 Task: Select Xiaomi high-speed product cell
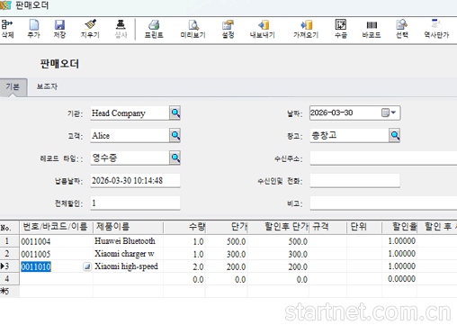pyautogui.click(x=128, y=266)
